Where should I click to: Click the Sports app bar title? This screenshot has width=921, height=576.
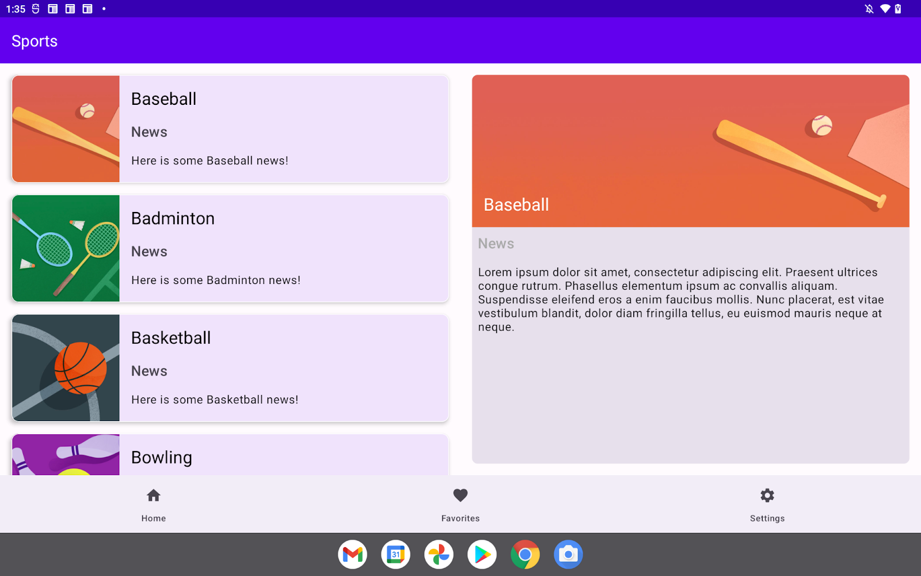(x=35, y=41)
